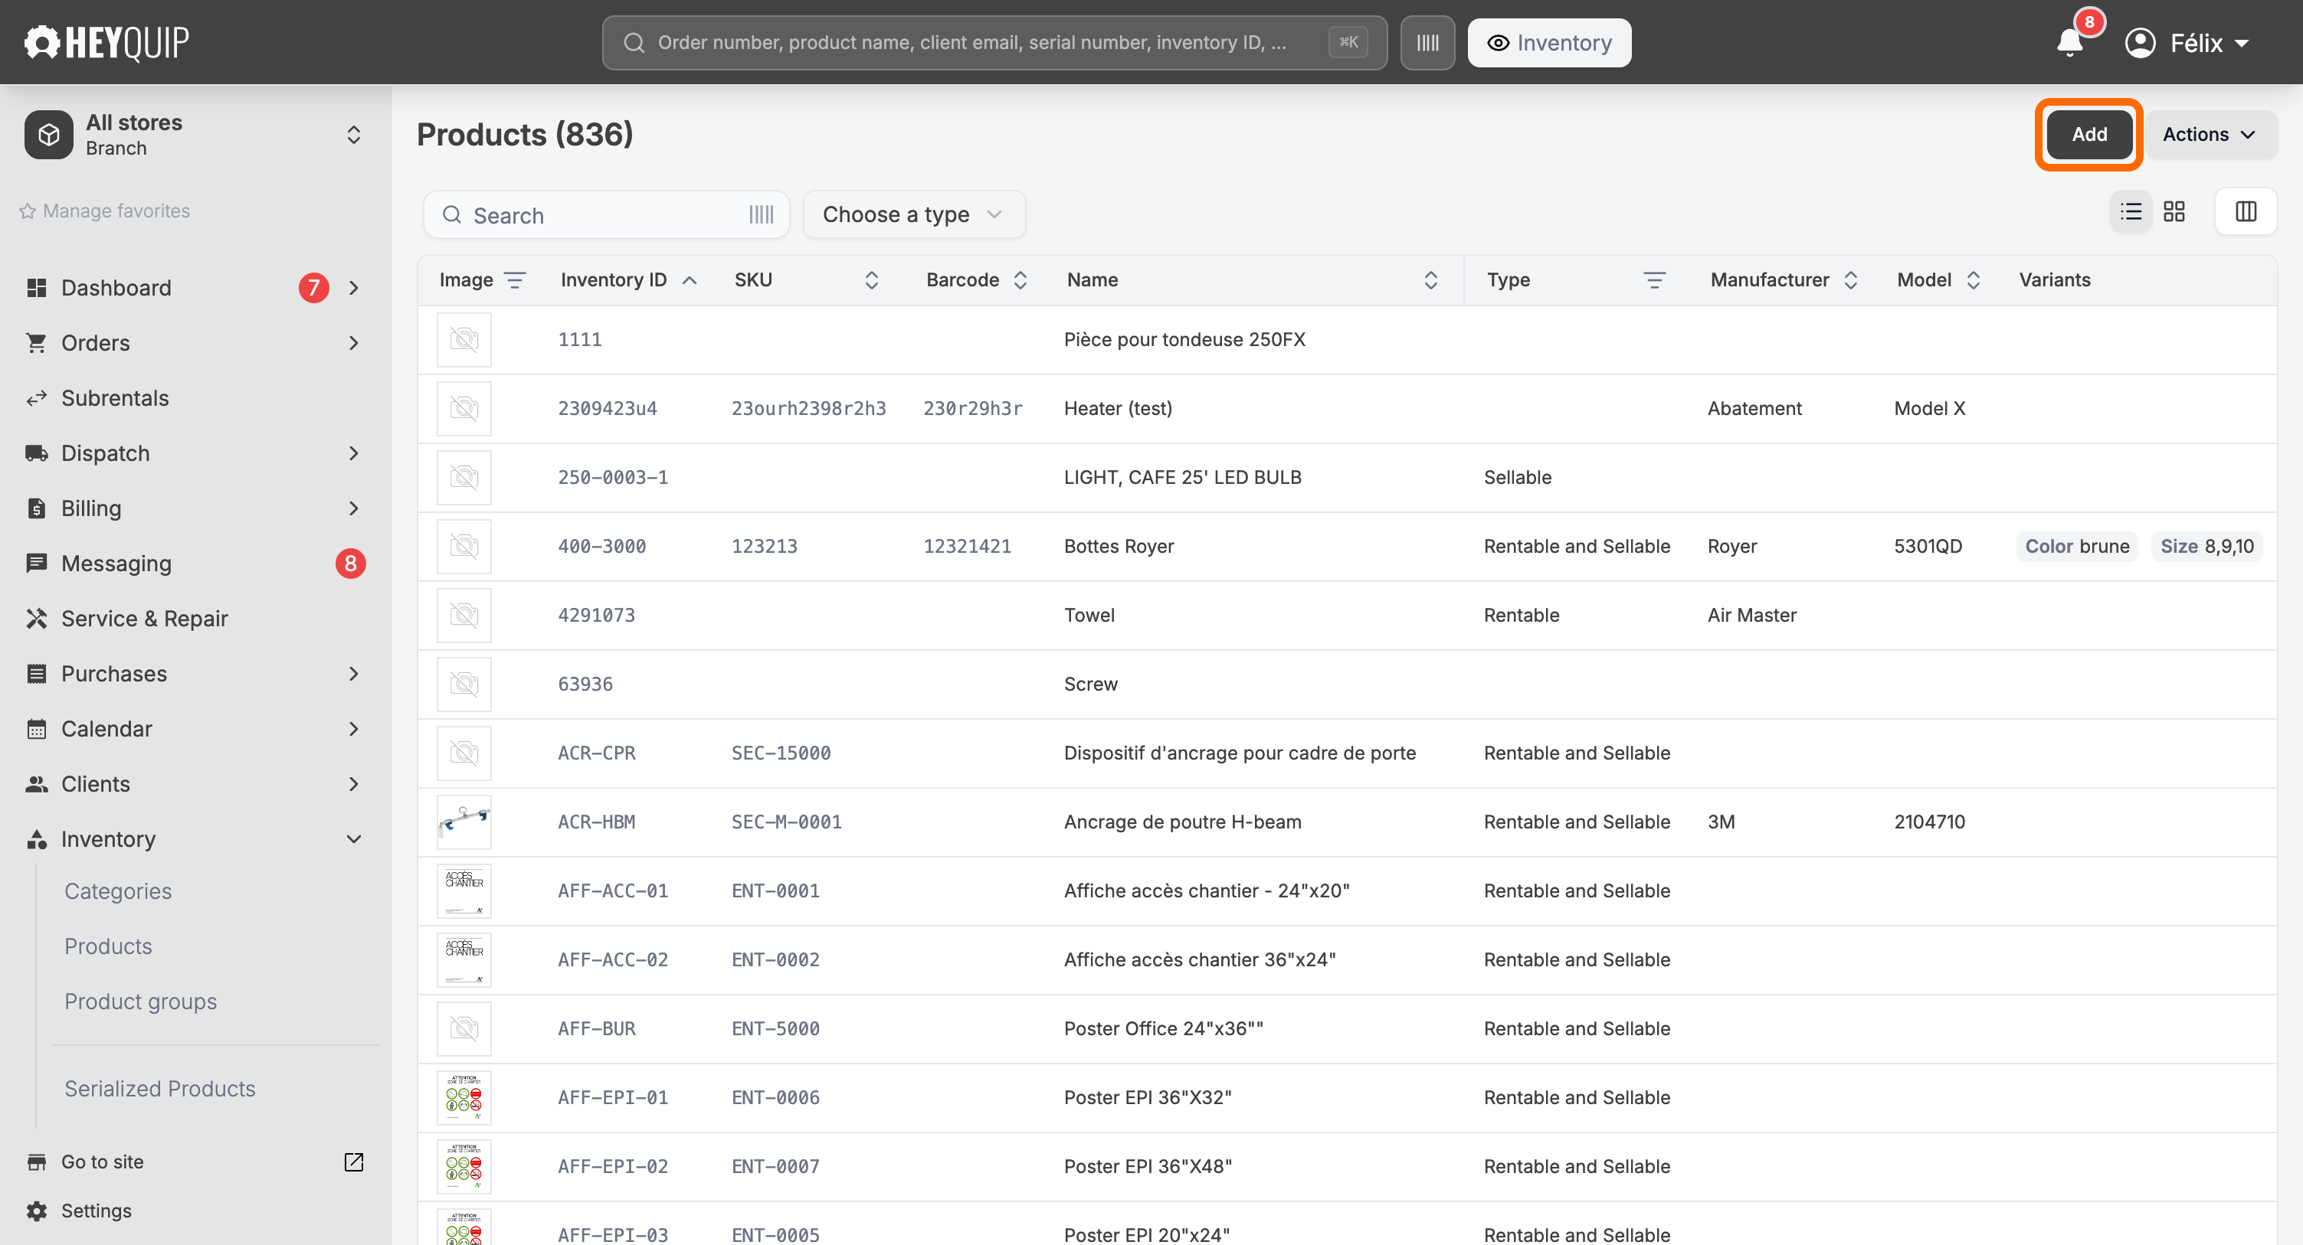Expand the Billing submenu chevron
Viewport: 2303px width, 1245px height.
pos(354,508)
